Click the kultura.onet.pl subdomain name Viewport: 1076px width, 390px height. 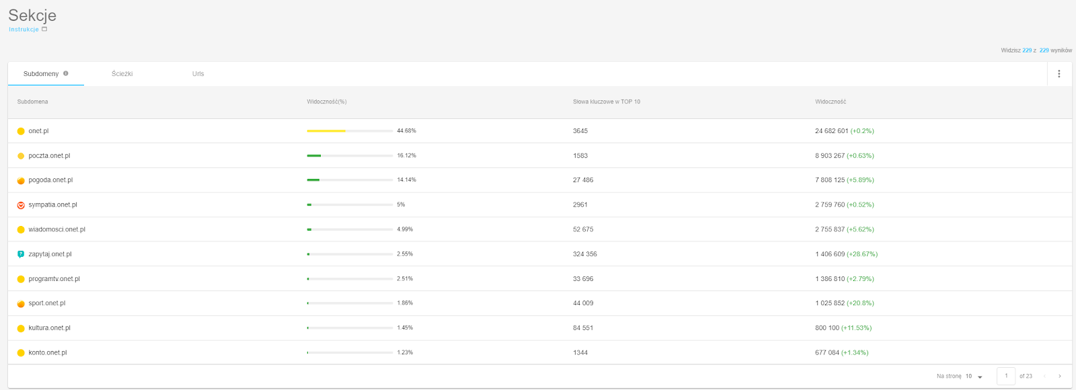point(49,328)
